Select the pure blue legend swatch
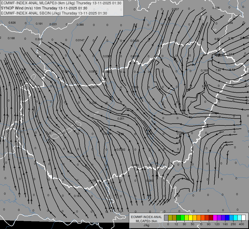 [x=227, y=218]
